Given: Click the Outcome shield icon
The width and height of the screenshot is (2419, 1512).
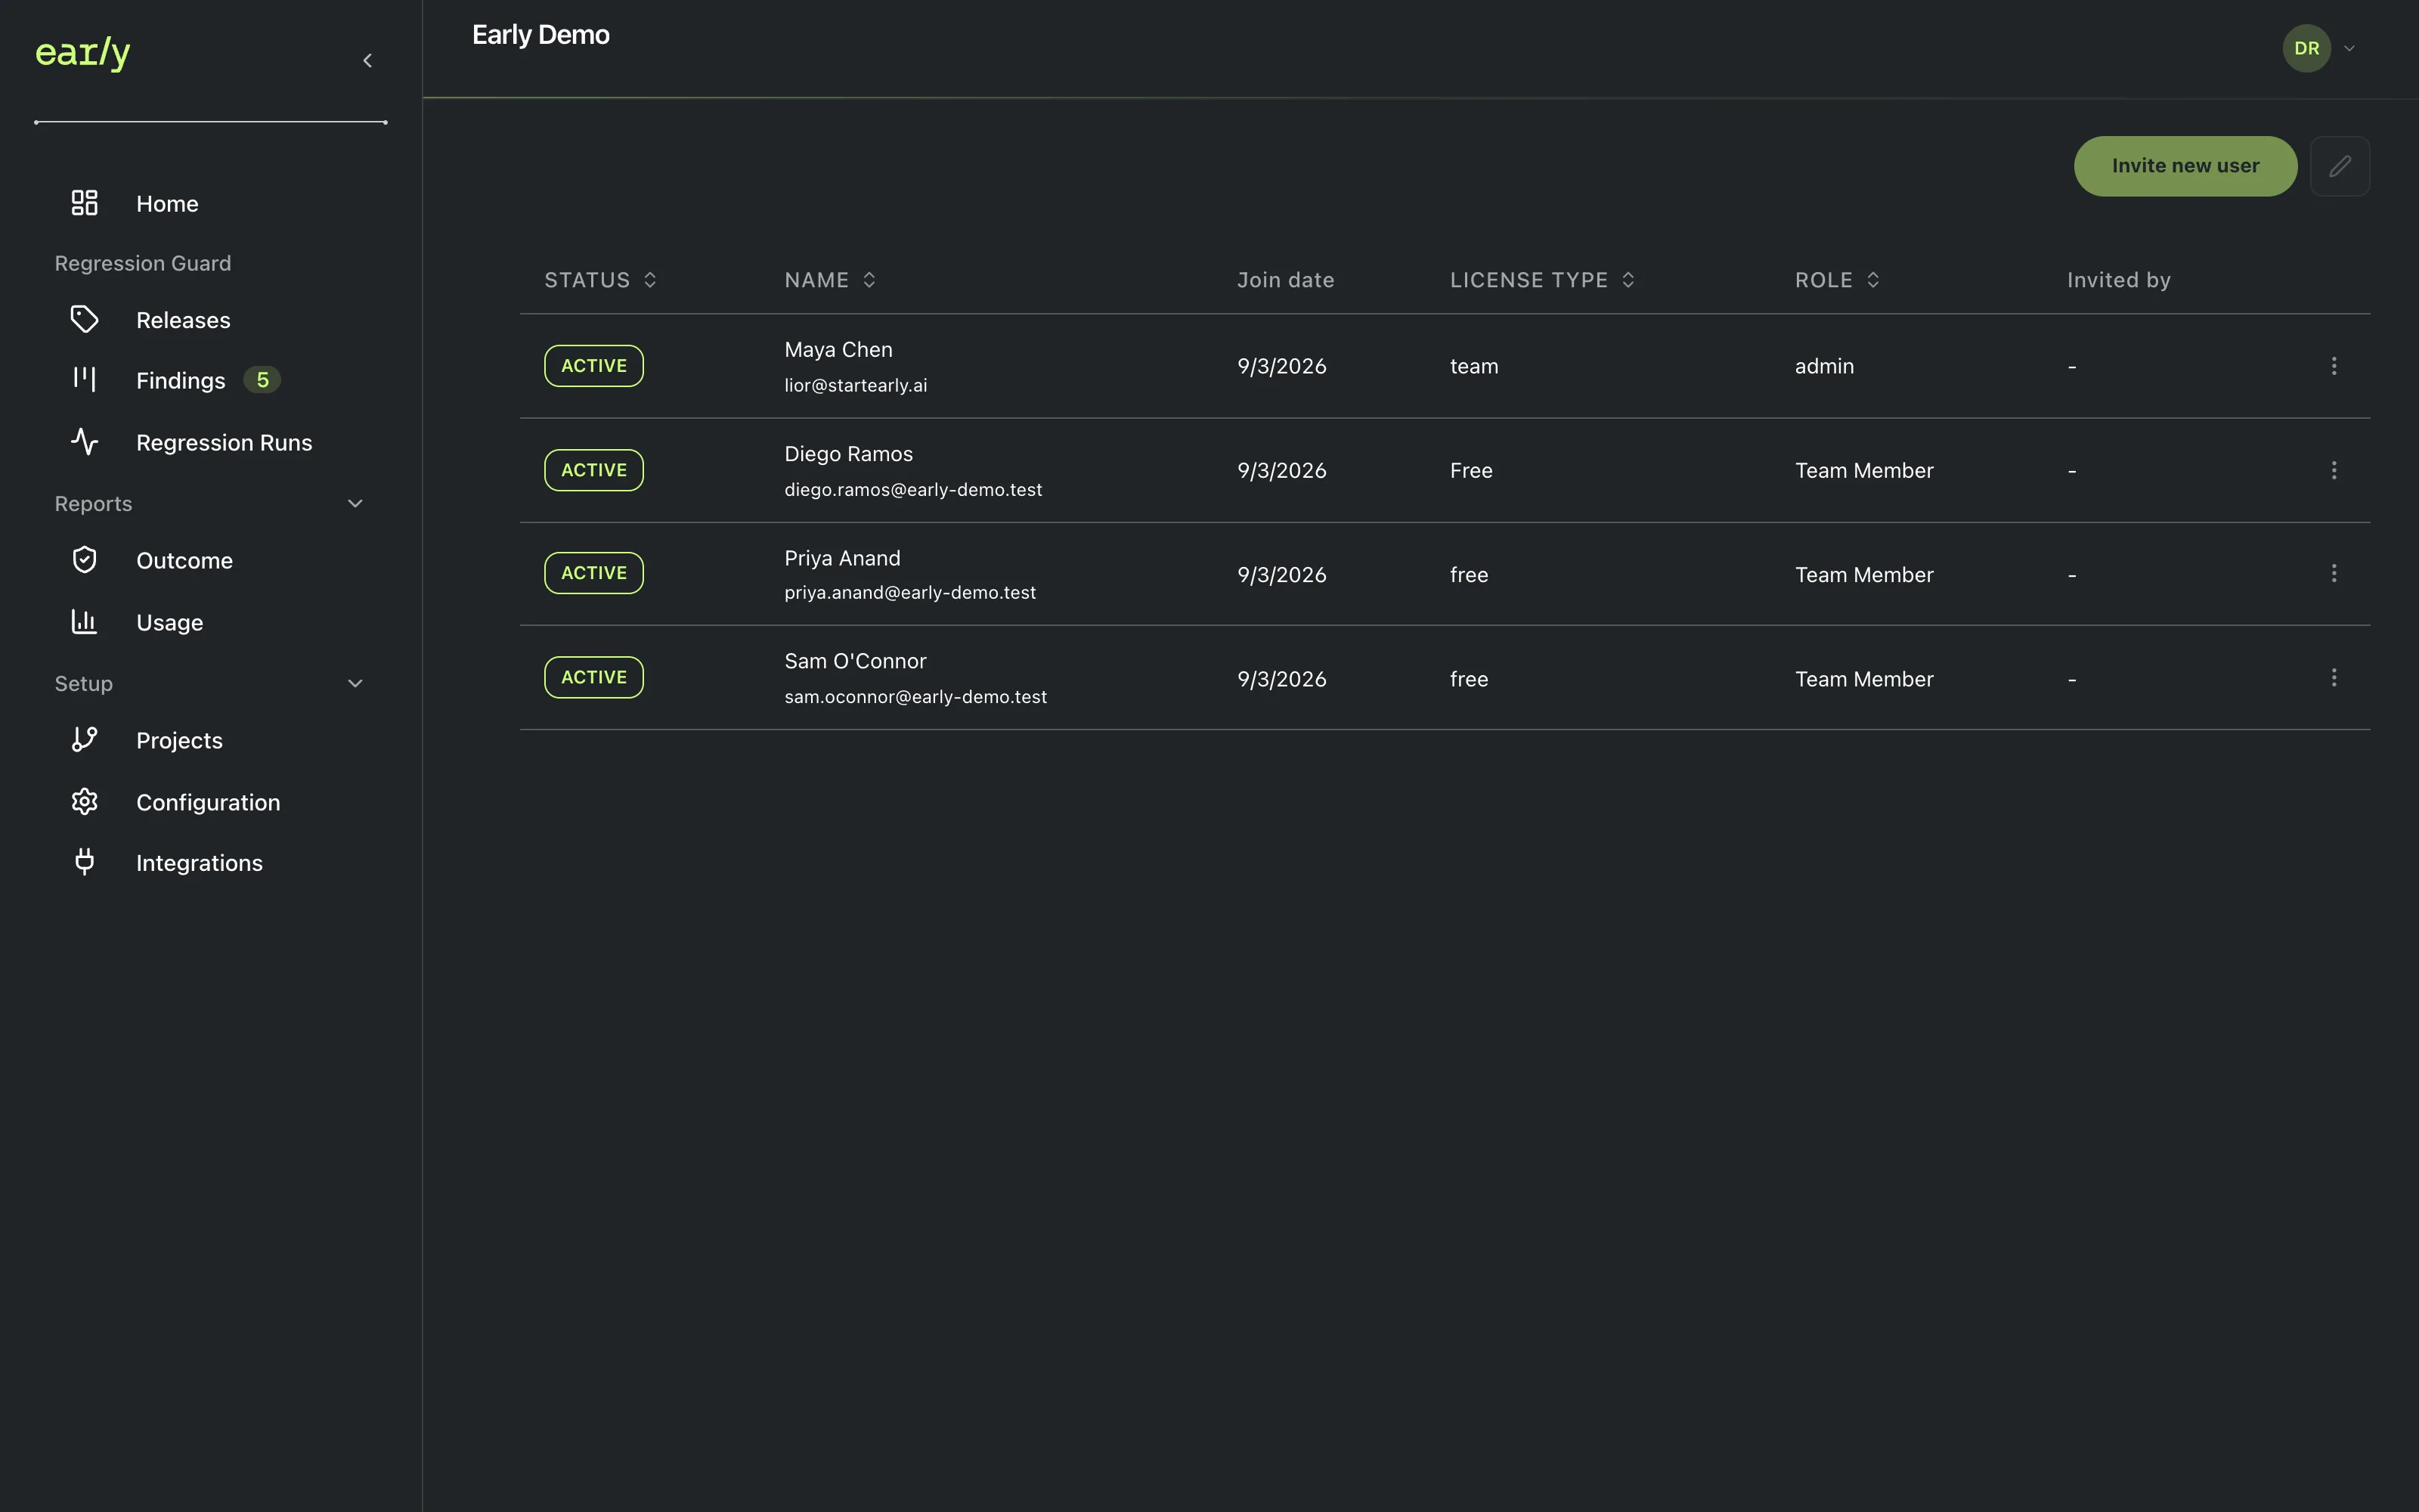Looking at the screenshot, I should click(85, 560).
